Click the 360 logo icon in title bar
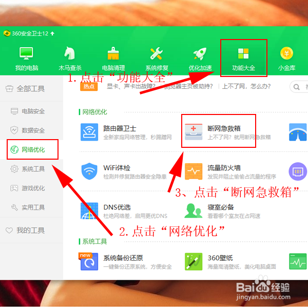This screenshot has width=308, height=308. (x=7, y=33)
